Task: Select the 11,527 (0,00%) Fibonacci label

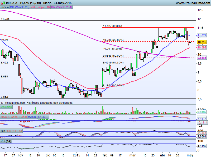Action: tap(112, 26)
